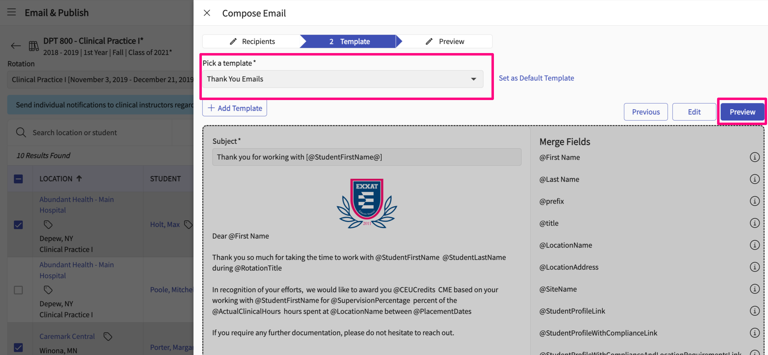Sort by the LOCATION column arrow
This screenshot has width=768, height=355.
click(x=79, y=178)
